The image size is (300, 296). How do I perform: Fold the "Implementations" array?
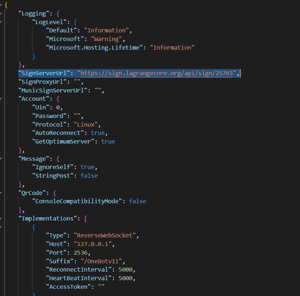pyautogui.click(x=1, y=219)
